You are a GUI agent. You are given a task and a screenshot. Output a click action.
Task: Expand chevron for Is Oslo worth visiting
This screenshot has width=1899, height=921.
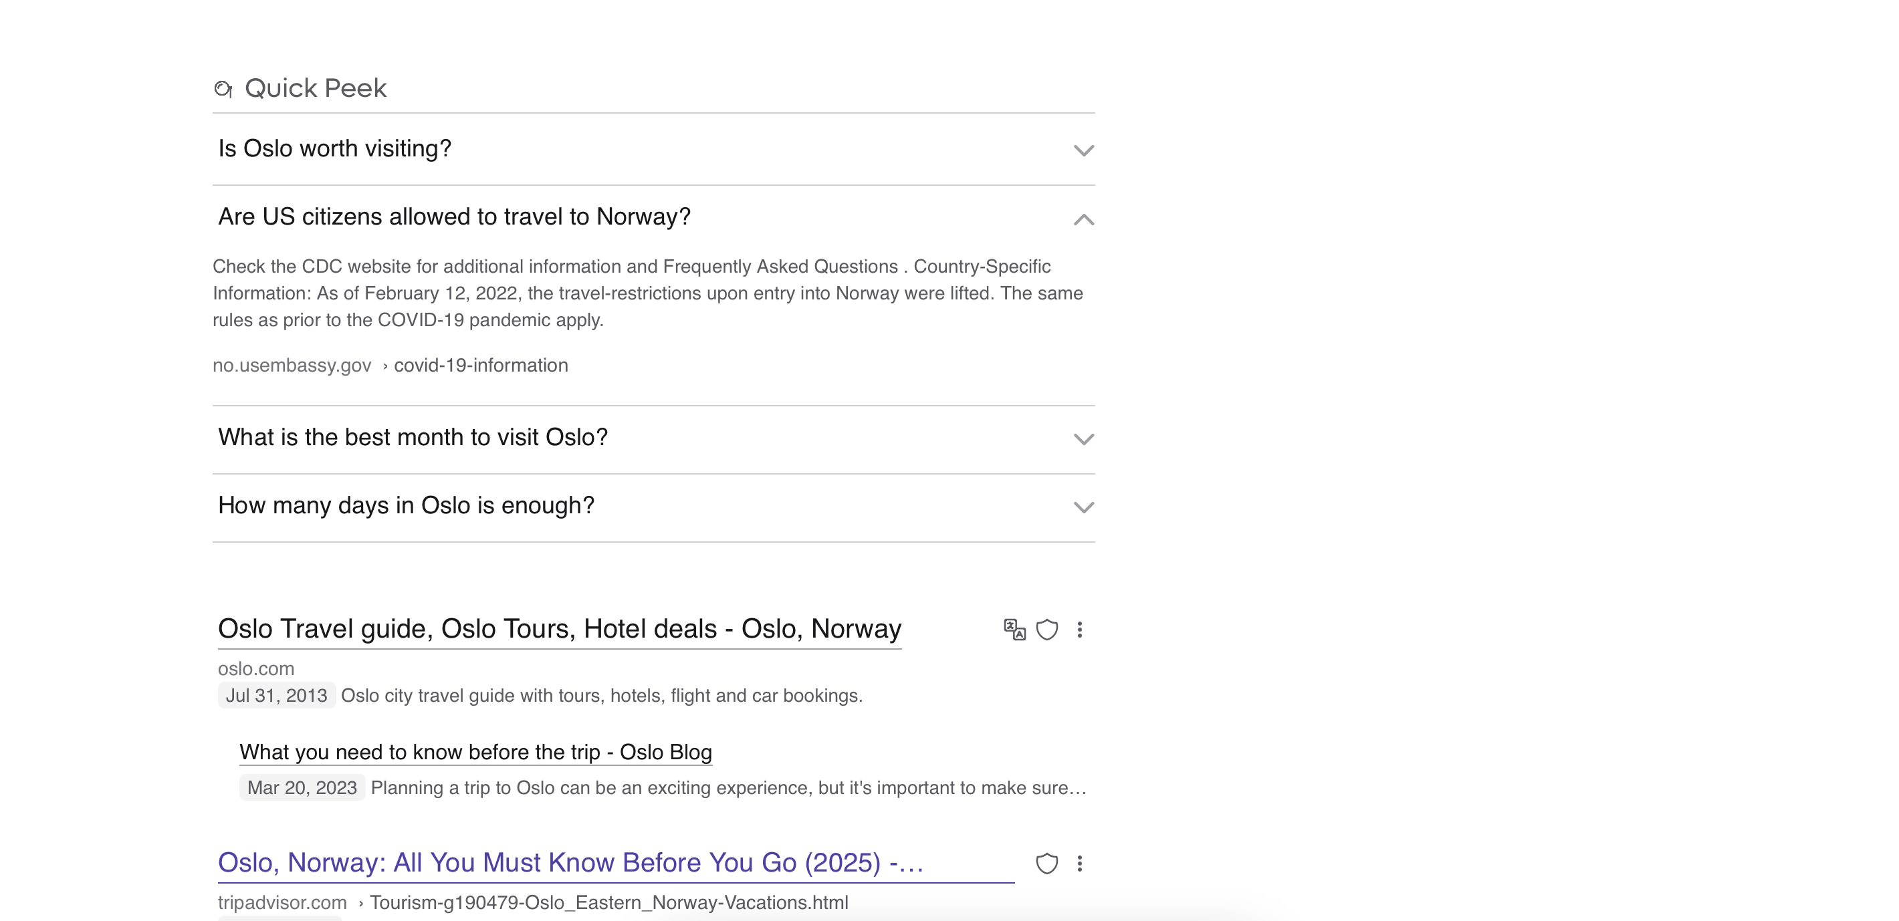click(1084, 151)
